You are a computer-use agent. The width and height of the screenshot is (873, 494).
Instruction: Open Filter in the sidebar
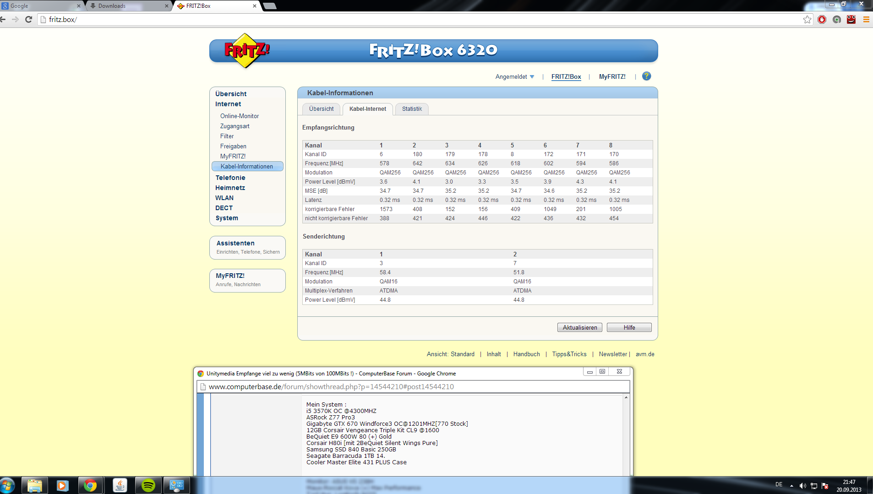click(227, 136)
